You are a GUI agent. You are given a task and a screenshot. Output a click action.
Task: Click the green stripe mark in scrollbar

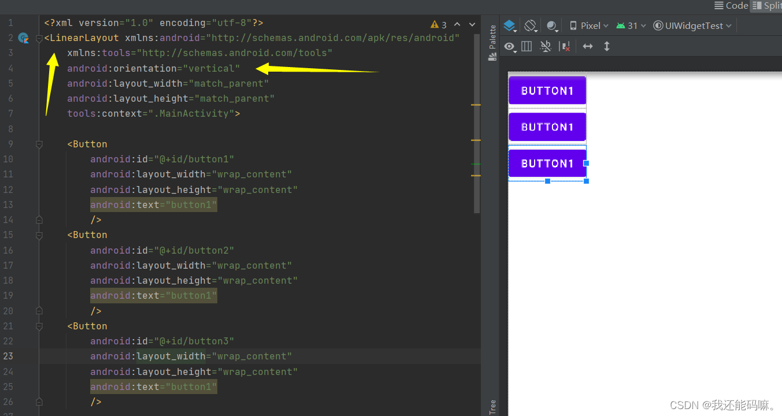pyautogui.click(x=476, y=165)
